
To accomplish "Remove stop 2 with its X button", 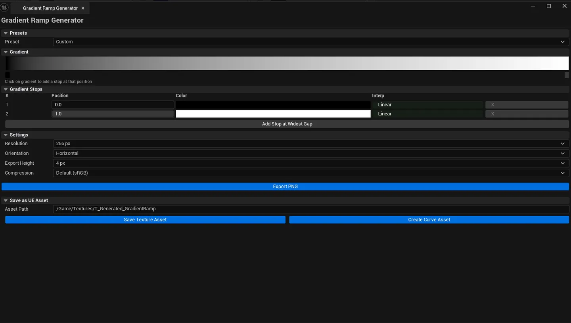I will [x=527, y=114].
